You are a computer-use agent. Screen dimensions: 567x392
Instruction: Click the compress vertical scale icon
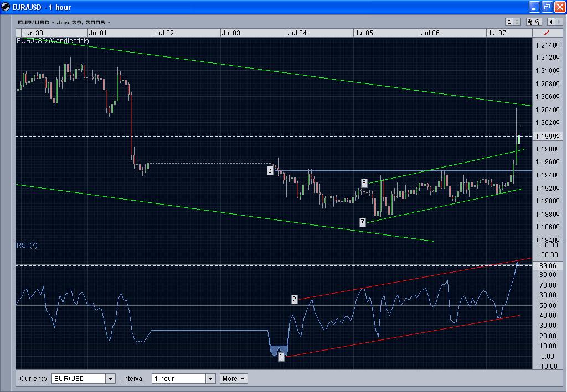tap(508, 22)
